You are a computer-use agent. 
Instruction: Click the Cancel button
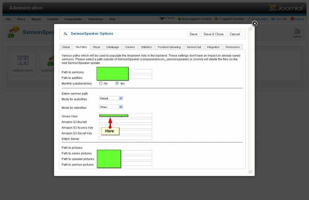point(235,34)
